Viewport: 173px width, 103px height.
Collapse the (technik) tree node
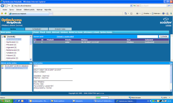2,37
